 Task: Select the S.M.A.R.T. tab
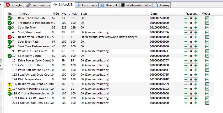[x=63, y=5]
